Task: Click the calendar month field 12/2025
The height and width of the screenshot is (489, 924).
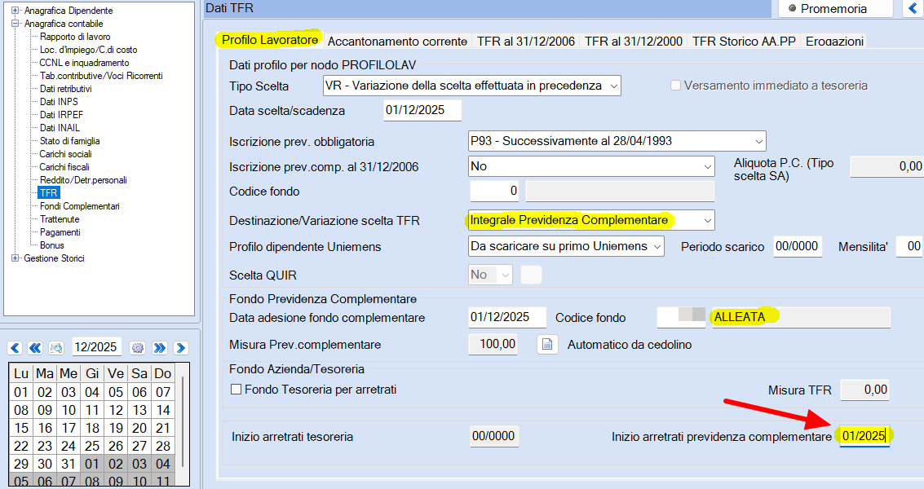Action: click(97, 347)
